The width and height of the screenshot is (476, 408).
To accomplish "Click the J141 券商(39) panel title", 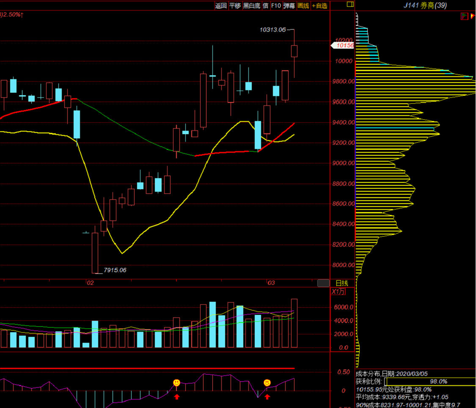I will coord(425,6).
